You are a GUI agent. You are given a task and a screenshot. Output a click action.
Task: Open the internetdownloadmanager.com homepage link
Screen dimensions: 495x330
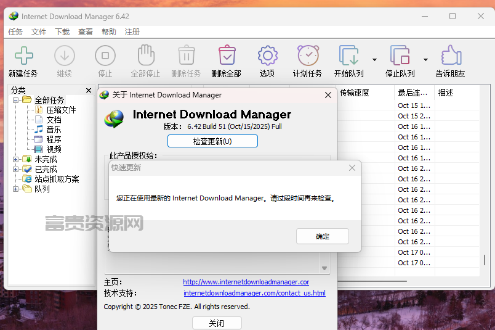pyautogui.click(x=246, y=282)
